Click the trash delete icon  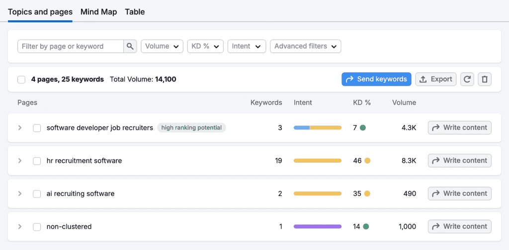[485, 79]
